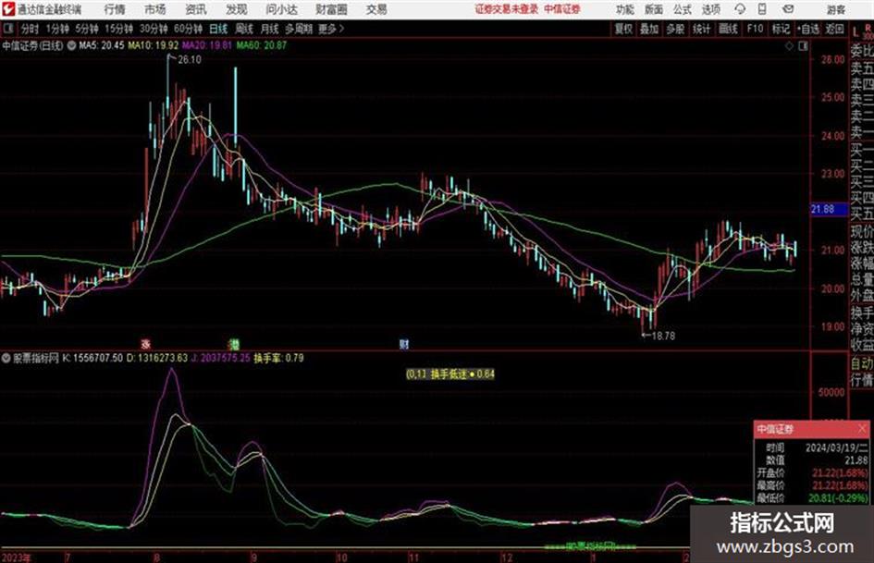874x563 pixels.
Task: Open the 发现 menu
Action: click(237, 9)
